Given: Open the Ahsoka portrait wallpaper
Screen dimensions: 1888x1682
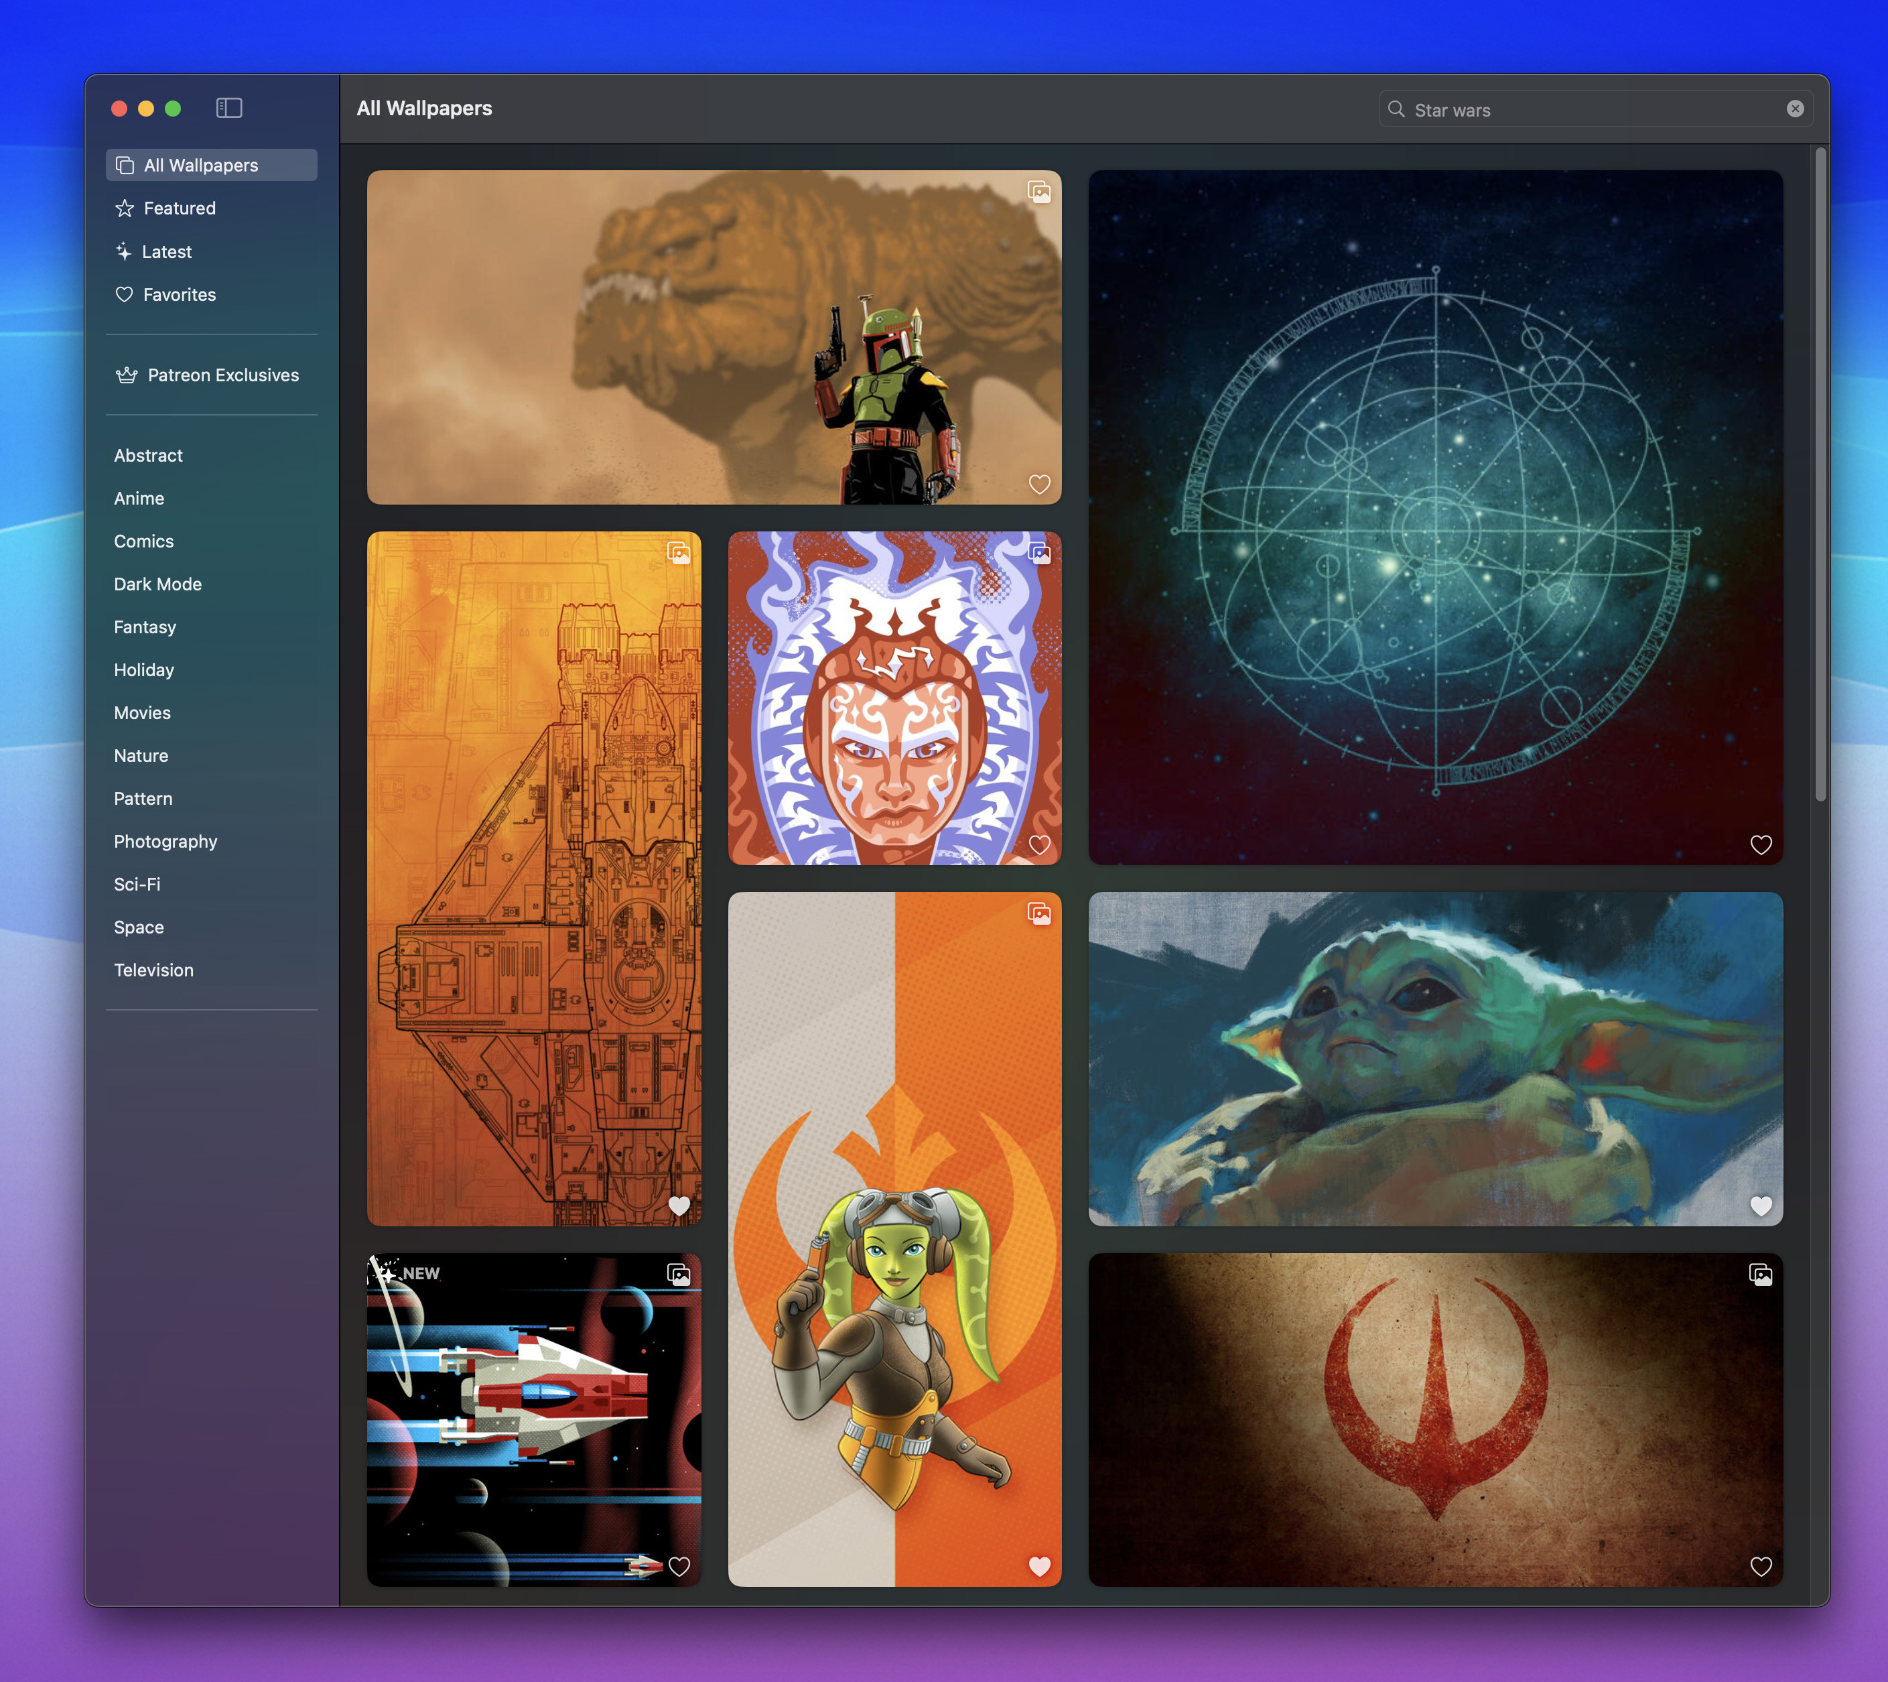Looking at the screenshot, I should coord(894,698).
